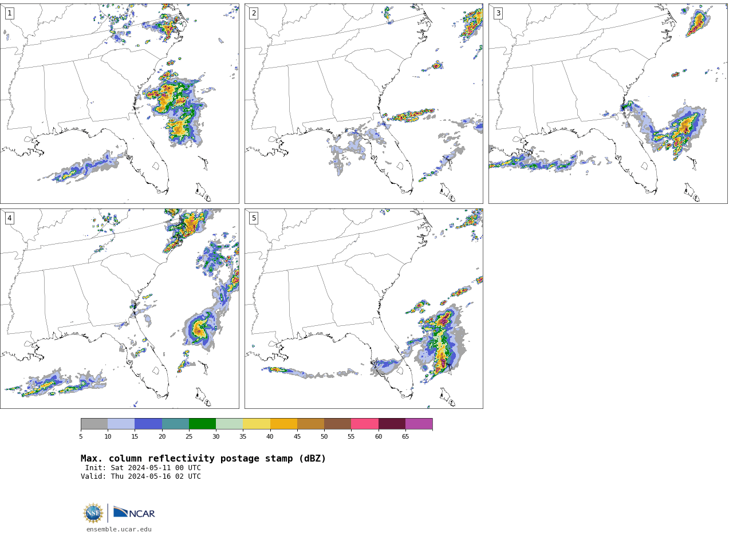Click the colorbar tick label 35
The image size is (733, 536).
point(243,437)
